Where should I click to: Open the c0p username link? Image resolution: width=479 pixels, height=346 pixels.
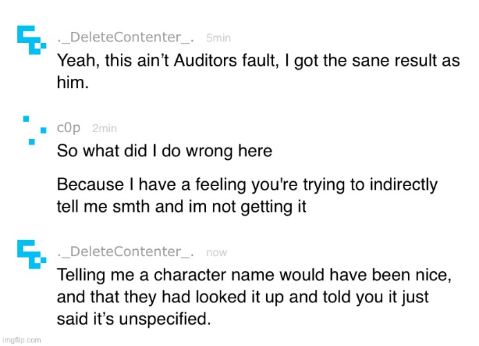(x=68, y=127)
